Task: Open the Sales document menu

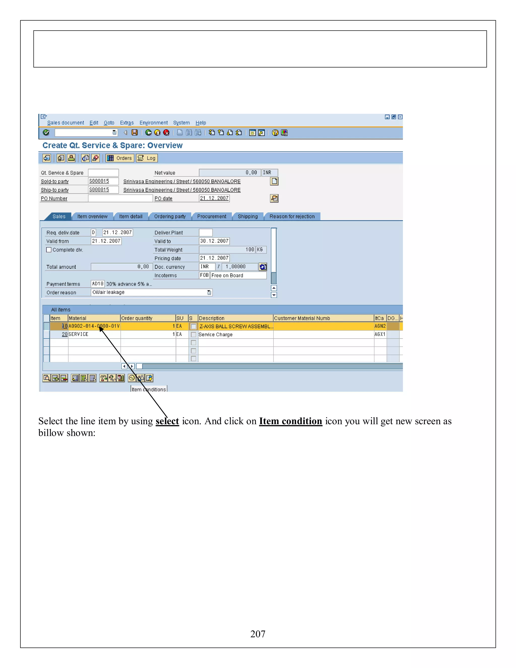Action: (66, 123)
